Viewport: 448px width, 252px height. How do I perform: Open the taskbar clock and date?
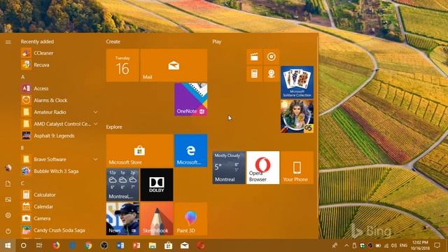(x=420, y=246)
